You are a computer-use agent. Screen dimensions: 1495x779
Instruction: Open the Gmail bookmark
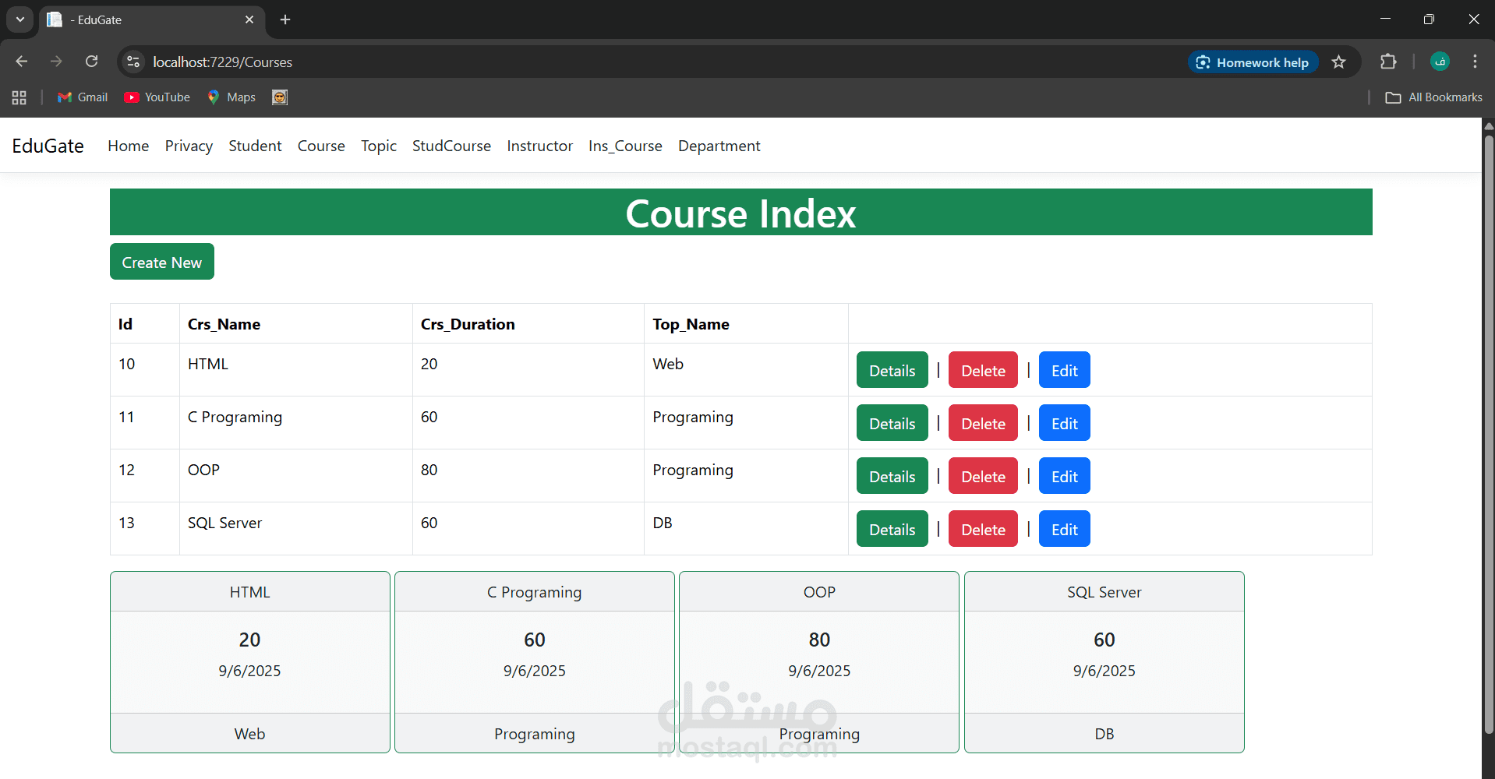(x=83, y=97)
